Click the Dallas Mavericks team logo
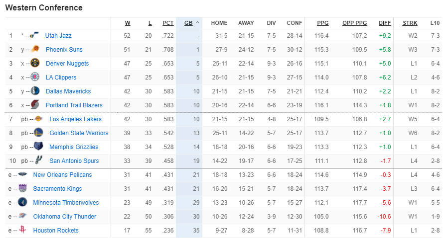This screenshot has height=238, width=447. (x=35, y=91)
